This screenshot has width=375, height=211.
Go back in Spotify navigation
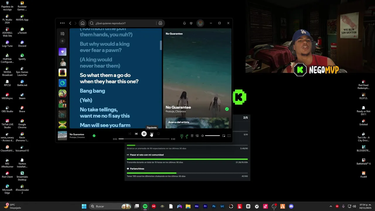[x=70, y=23]
